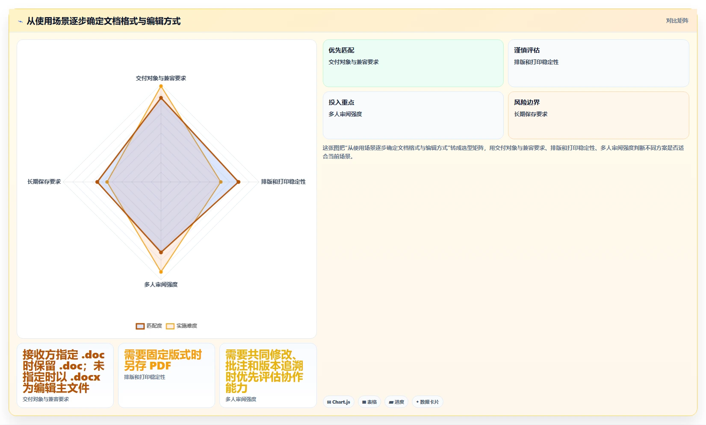Image resolution: width=706 pixels, height=425 pixels.
Task: Click 排版和打印稳定性 text in 谨慎评估 card
Action: point(536,62)
